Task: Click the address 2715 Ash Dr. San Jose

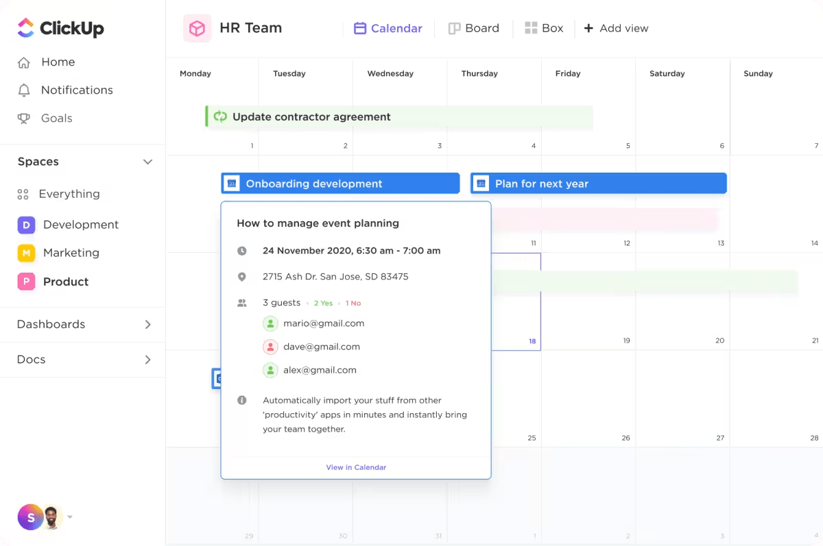Action: [335, 277]
